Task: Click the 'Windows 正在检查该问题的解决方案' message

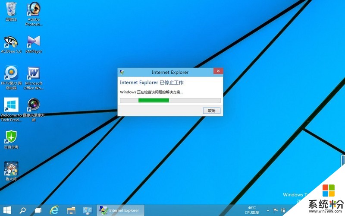Action: coord(151,92)
